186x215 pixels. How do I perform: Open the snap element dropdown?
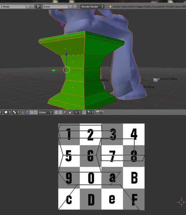click(90, 113)
